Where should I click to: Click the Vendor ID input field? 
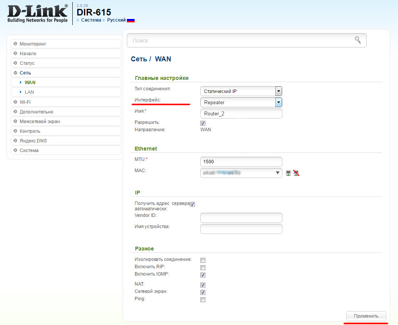pos(241,218)
